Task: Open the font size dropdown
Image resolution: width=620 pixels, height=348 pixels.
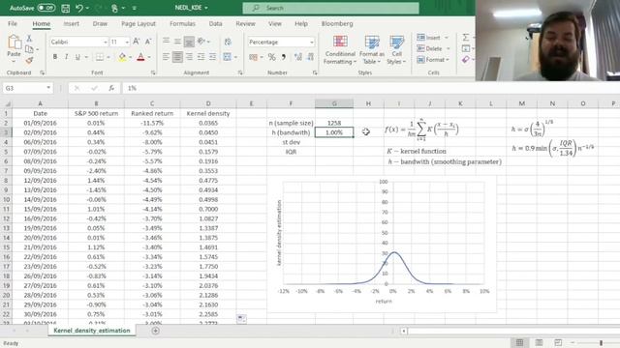Action: coord(127,42)
